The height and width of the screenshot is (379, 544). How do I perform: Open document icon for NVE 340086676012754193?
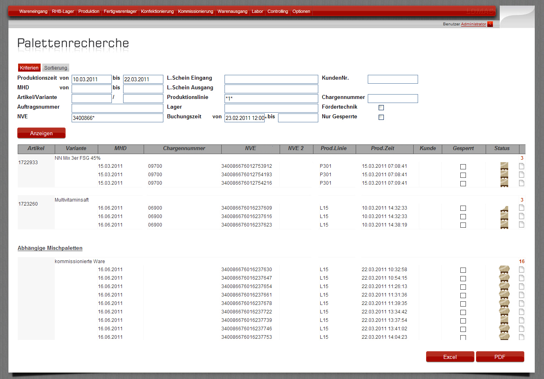[521, 175]
